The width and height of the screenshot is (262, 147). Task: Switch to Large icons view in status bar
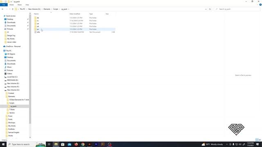[260, 140]
